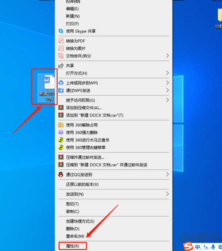This screenshot has width=222, height=251.
Task: Click the WPS cloud upload icon
Action: point(61,83)
